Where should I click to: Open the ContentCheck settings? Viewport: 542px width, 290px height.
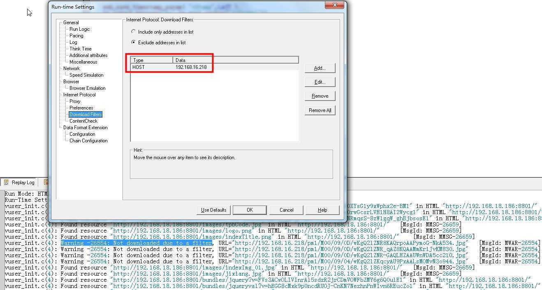click(x=83, y=121)
